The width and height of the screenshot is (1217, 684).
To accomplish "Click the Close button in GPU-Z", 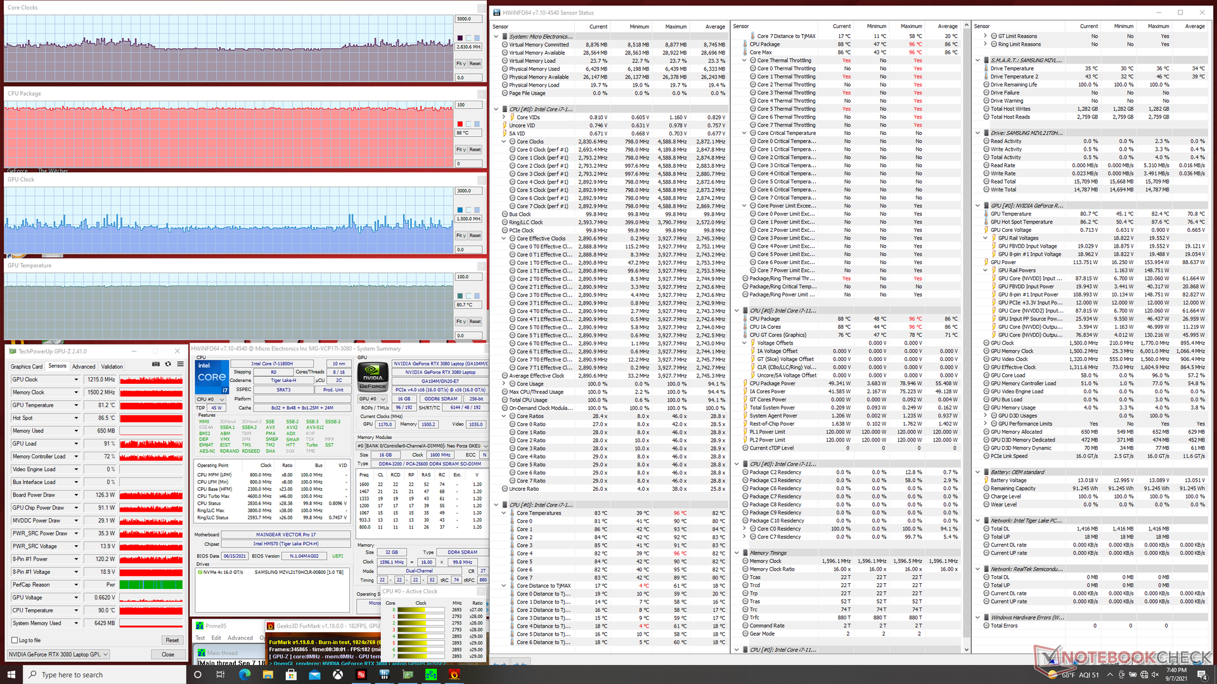I will pos(167,654).
